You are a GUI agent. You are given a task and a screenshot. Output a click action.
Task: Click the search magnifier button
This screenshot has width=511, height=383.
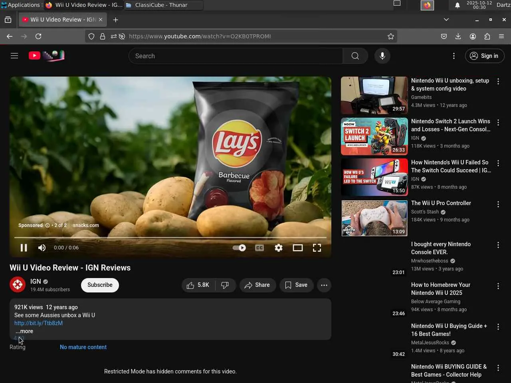(355, 56)
